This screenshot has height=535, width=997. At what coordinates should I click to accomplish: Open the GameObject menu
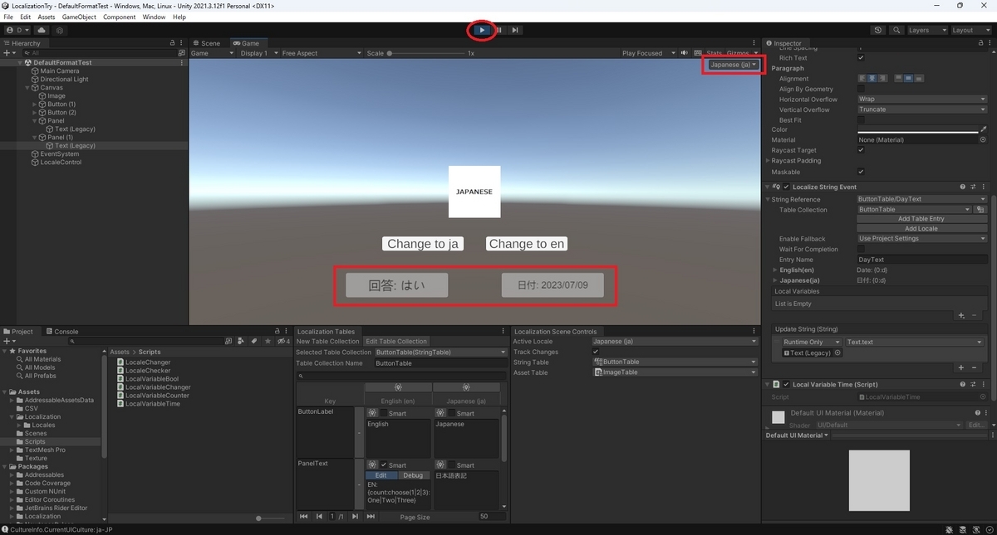tap(79, 16)
